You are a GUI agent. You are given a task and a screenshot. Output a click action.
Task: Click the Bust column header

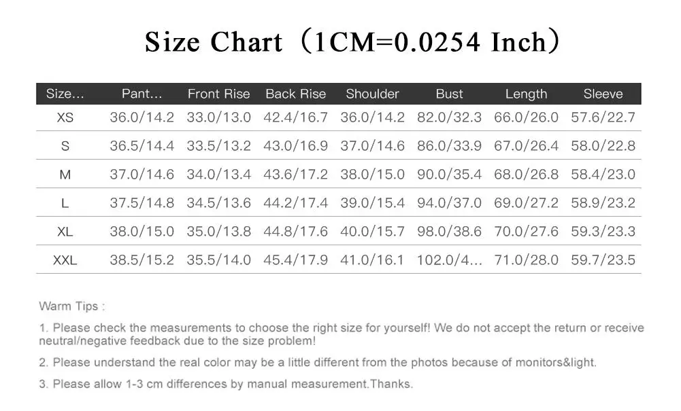(x=449, y=94)
